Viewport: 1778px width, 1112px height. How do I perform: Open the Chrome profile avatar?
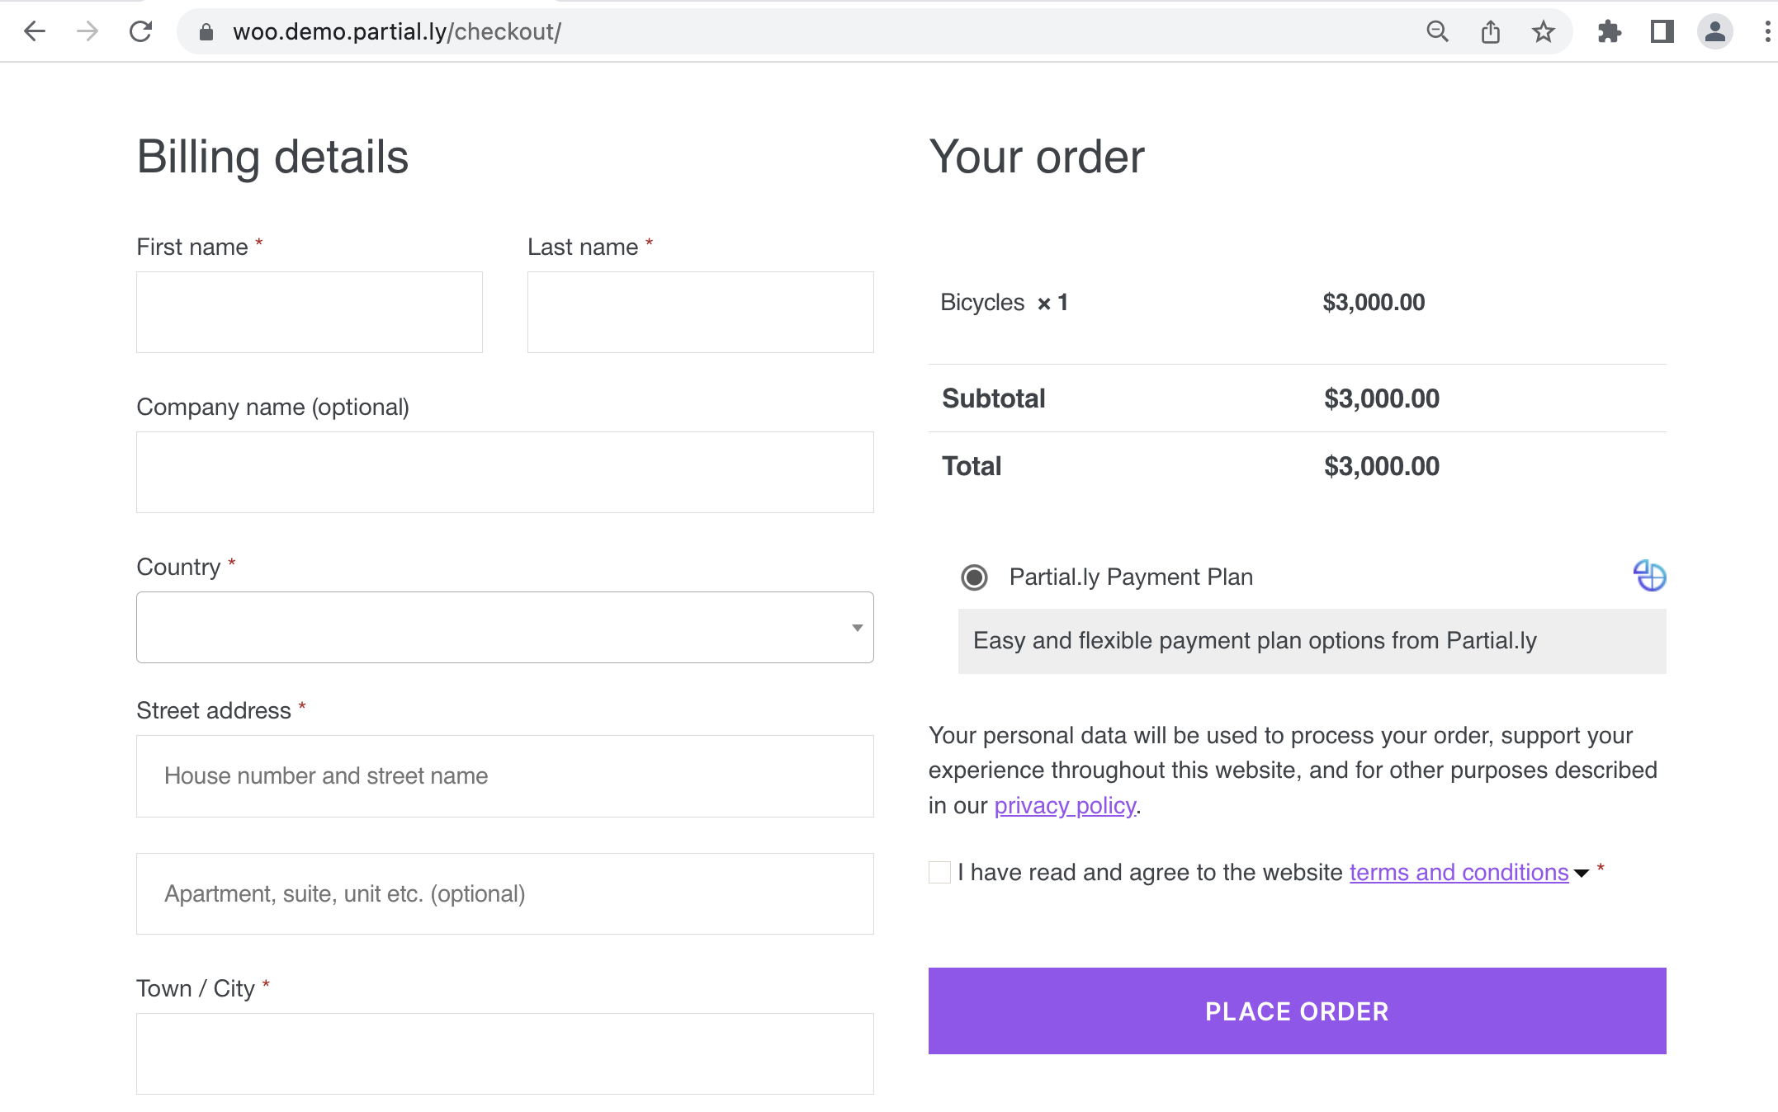click(x=1714, y=31)
